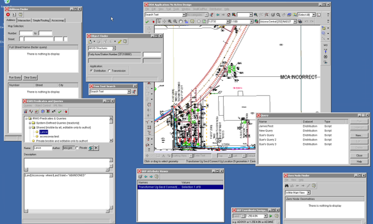The image size is (373, 224).
Task: Click the help icon in Object Finder toolbar
Action: [125, 42]
